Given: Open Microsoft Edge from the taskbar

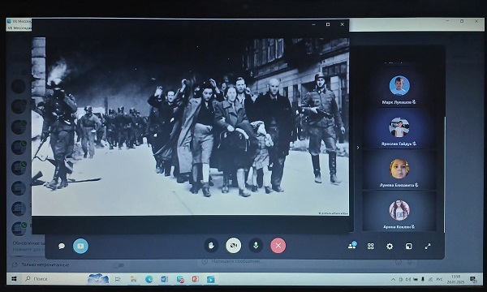Looking at the screenshot, I should pos(149,279).
